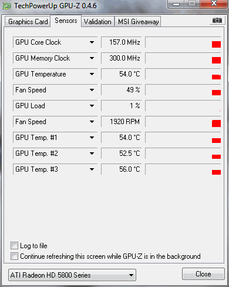
Task: Click the Close button
Action: pos(203,274)
